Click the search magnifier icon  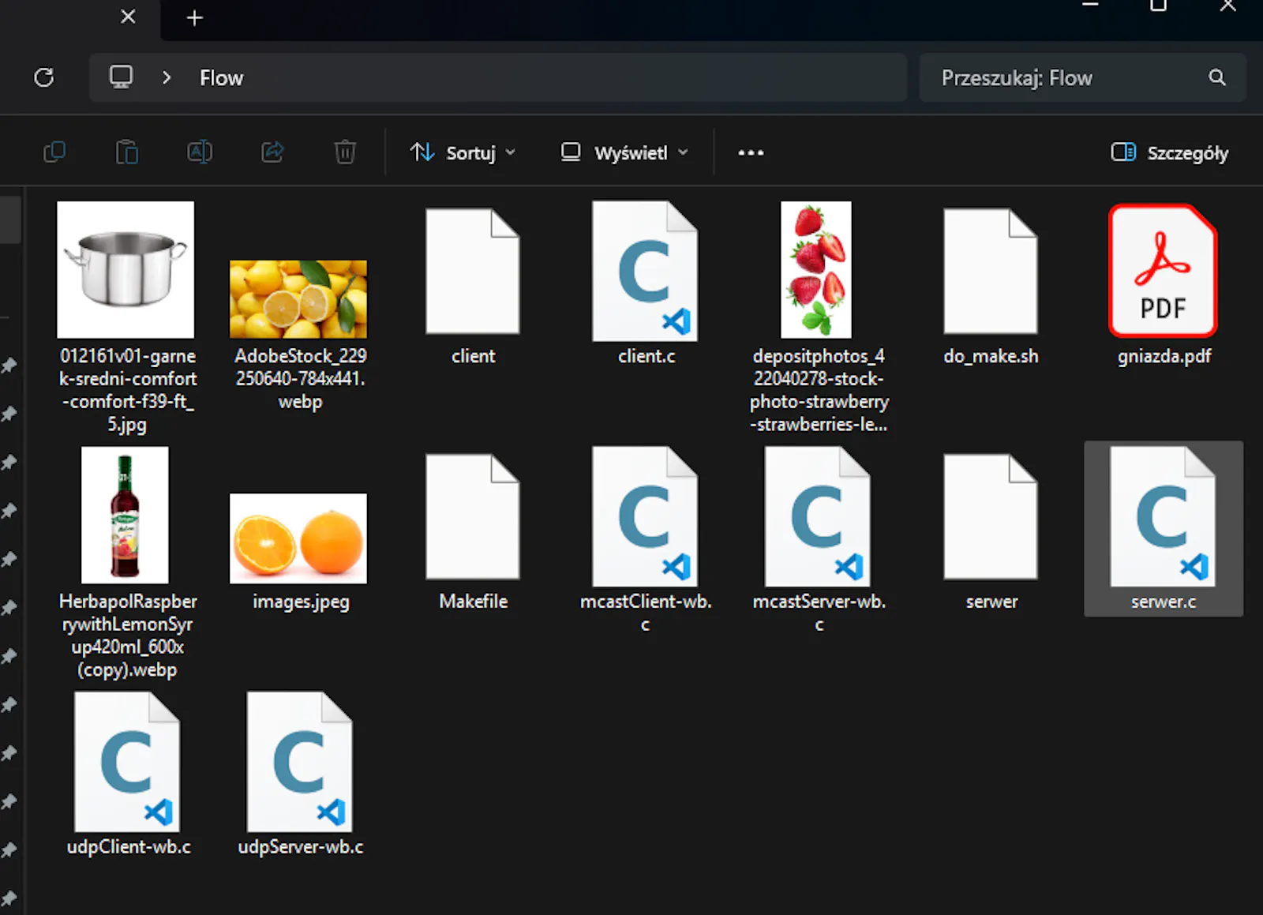[x=1217, y=77]
